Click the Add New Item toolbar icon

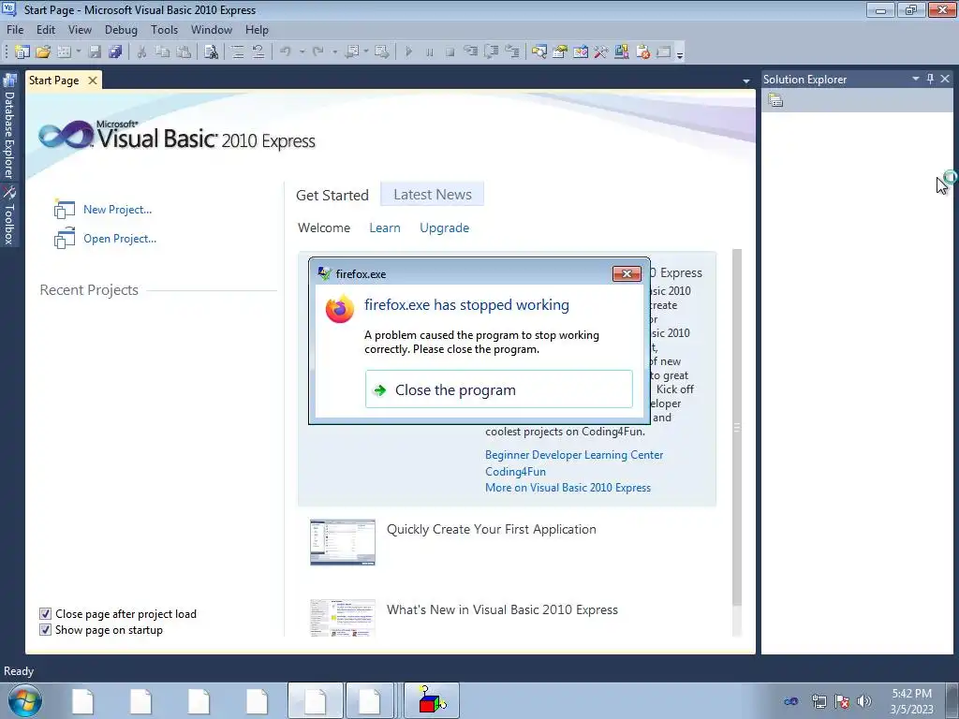64,52
